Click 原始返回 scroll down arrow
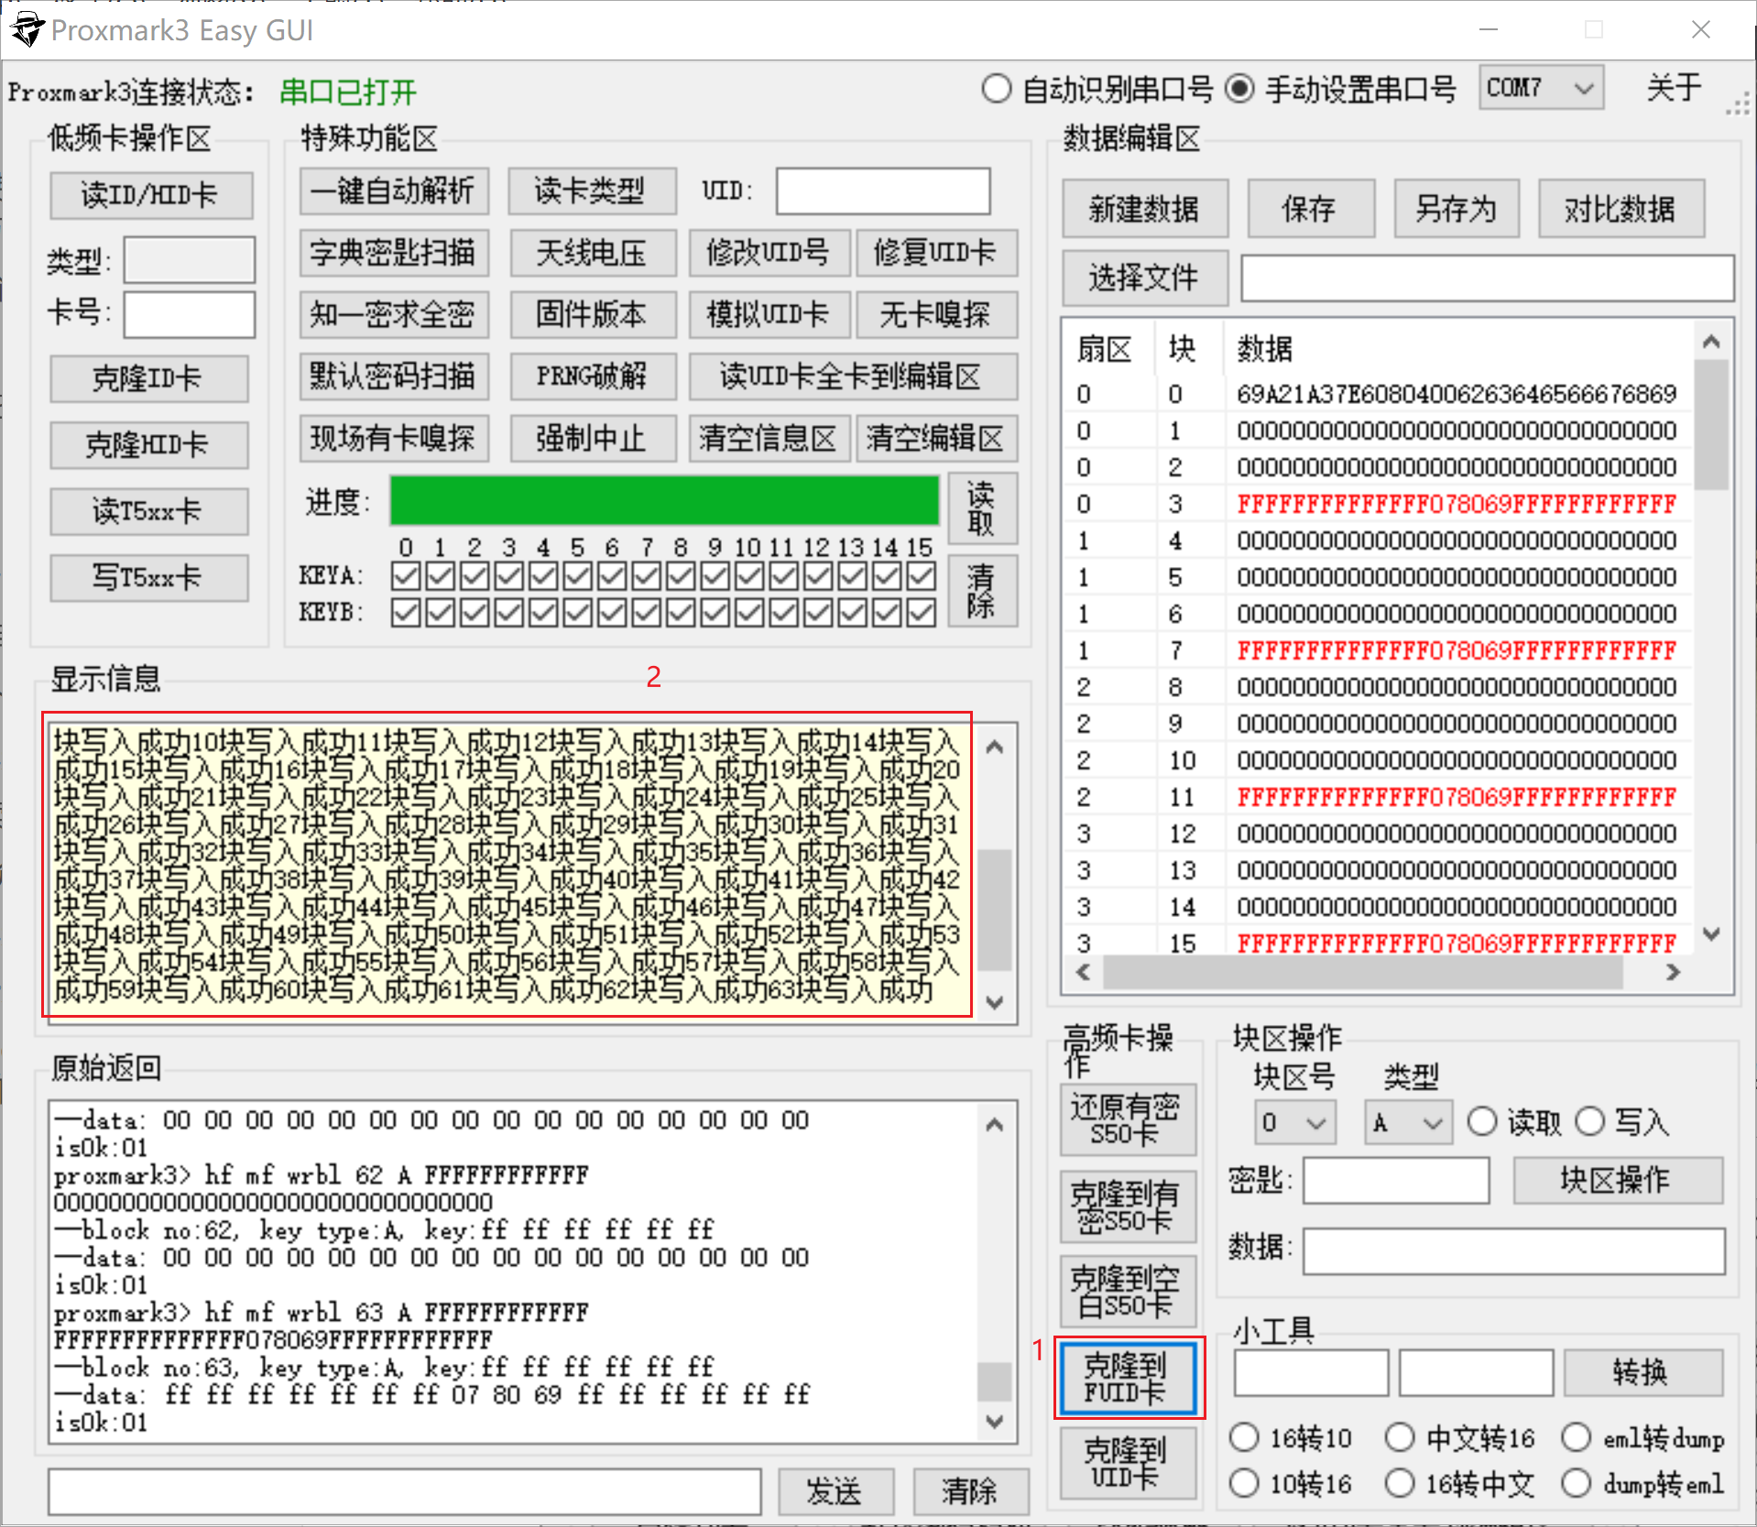Screen dimensions: 1757x1527 click(995, 1422)
